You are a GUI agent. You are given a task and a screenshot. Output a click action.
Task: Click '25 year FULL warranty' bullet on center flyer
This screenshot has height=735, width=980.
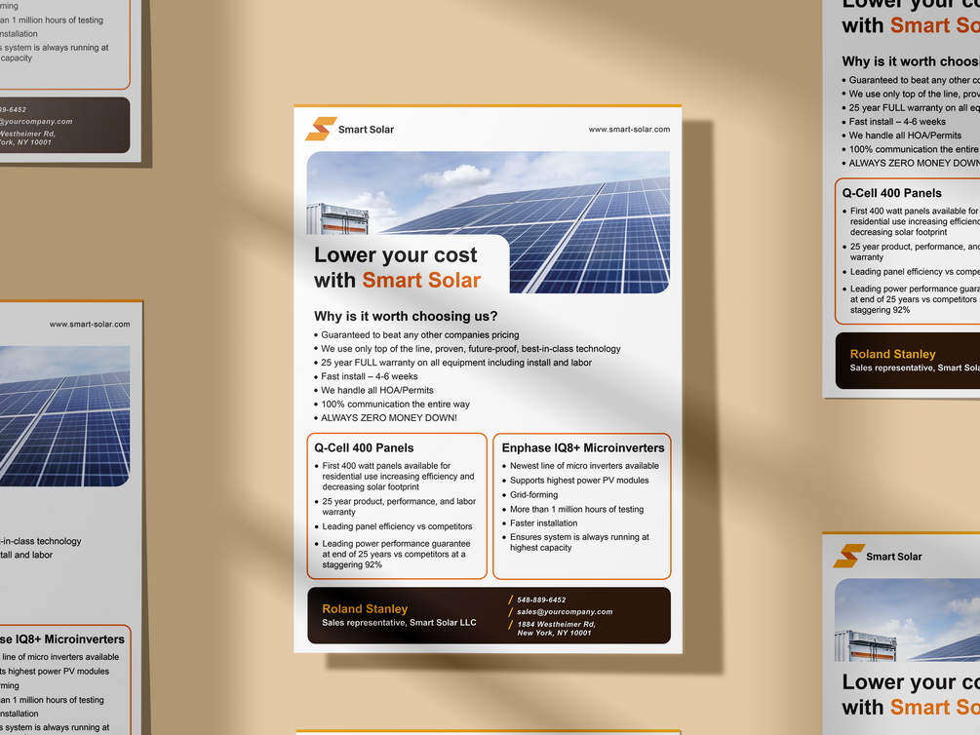click(x=456, y=363)
